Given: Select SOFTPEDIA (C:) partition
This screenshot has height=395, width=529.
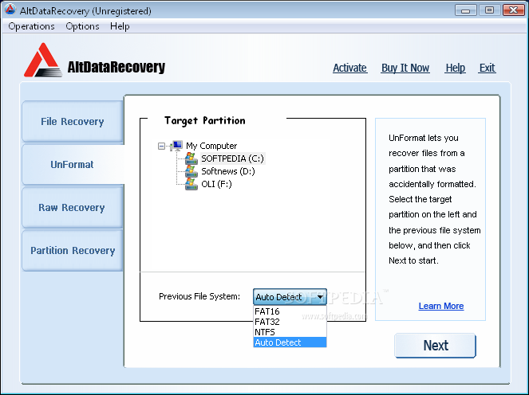Looking at the screenshot, I should (x=232, y=158).
